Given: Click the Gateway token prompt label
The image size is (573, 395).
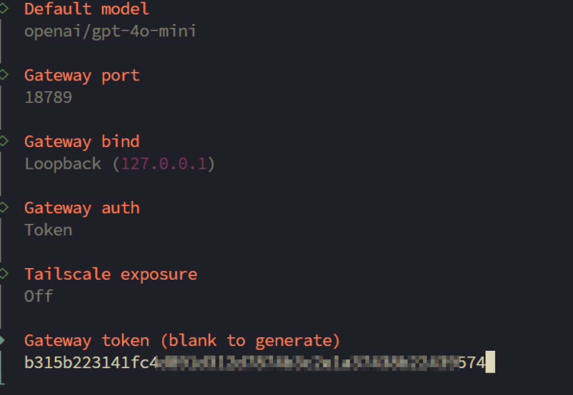Looking at the screenshot, I should [182, 341].
